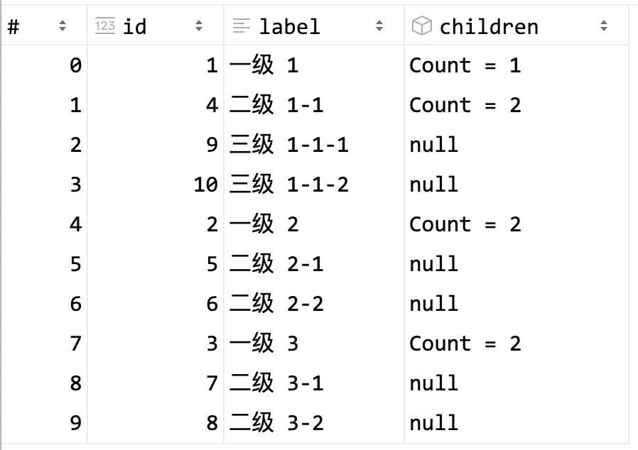Sort rows by the # column arrows
Viewport: 638px width, 450px height.
63,26
